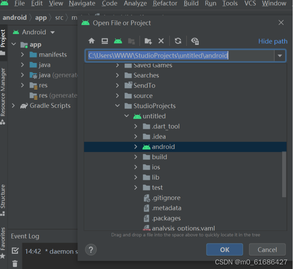Expand the java folder in Project panel
This screenshot has width=293, height=269.
click(x=23, y=65)
